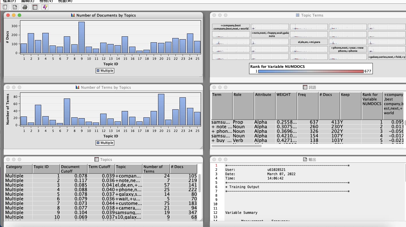
Task: Open the 視窗(W) menu
Action: tap(65, 1)
